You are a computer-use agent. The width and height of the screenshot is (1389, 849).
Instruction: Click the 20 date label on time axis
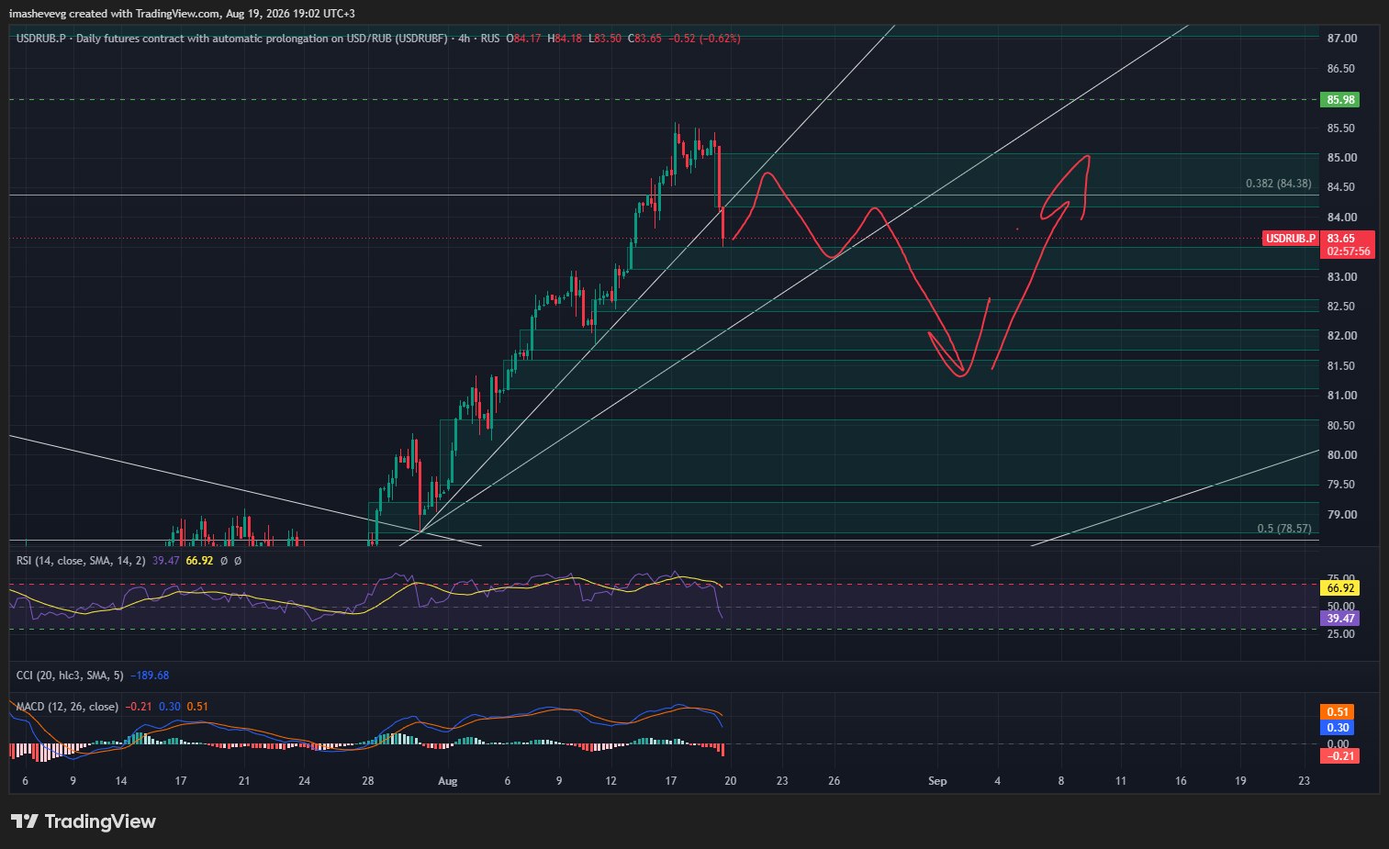[x=730, y=781]
